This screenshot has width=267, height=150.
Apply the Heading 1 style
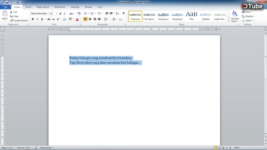163,17
